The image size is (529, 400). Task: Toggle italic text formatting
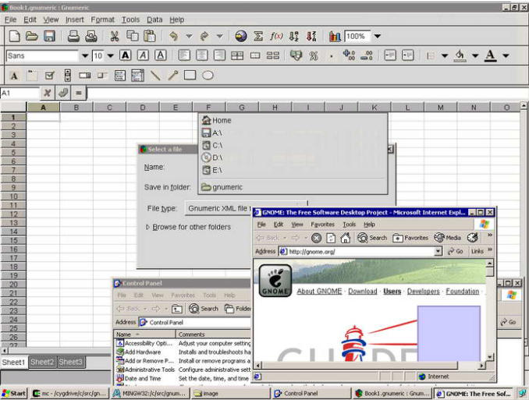coord(144,55)
